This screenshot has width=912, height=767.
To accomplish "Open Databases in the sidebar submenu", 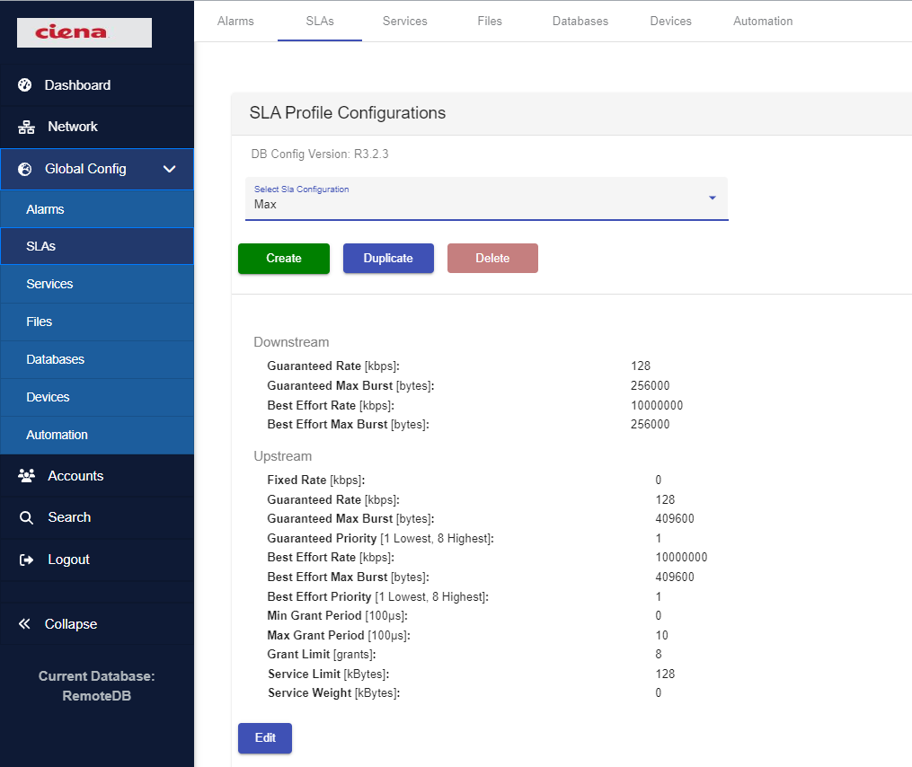I will (x=97, y=359).
